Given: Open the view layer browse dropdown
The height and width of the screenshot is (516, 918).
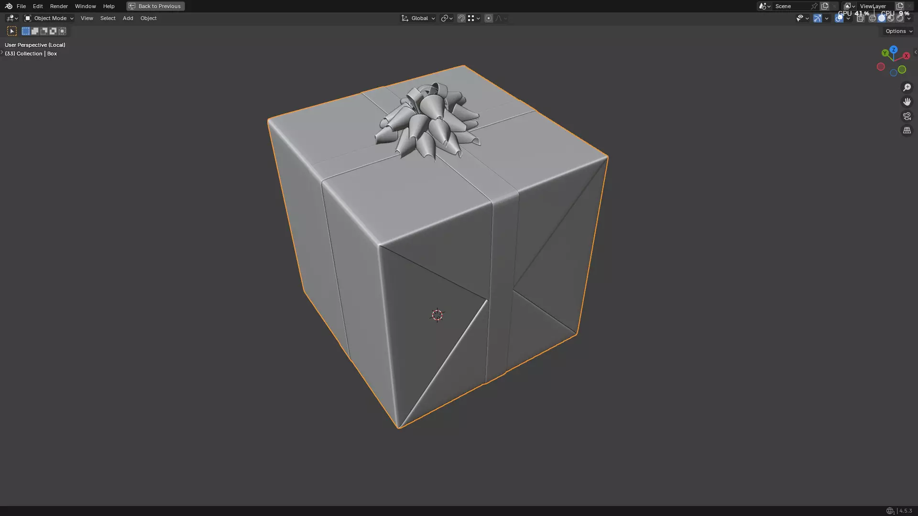Looking at the screenshot, I should click(x=850, y=6).
